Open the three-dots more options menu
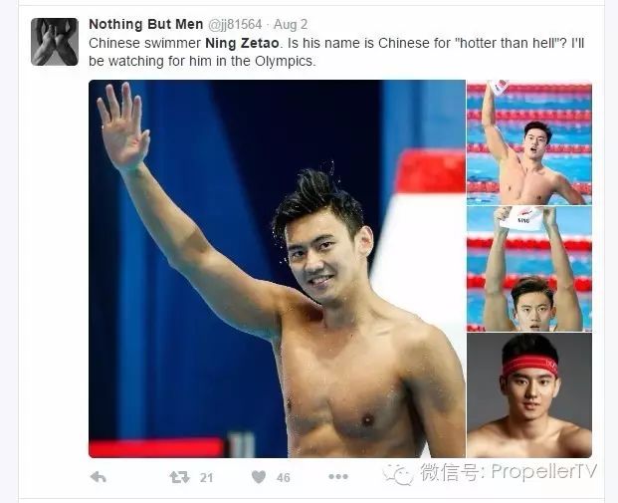This screenshot has height=503, width=618. (338, 476)
